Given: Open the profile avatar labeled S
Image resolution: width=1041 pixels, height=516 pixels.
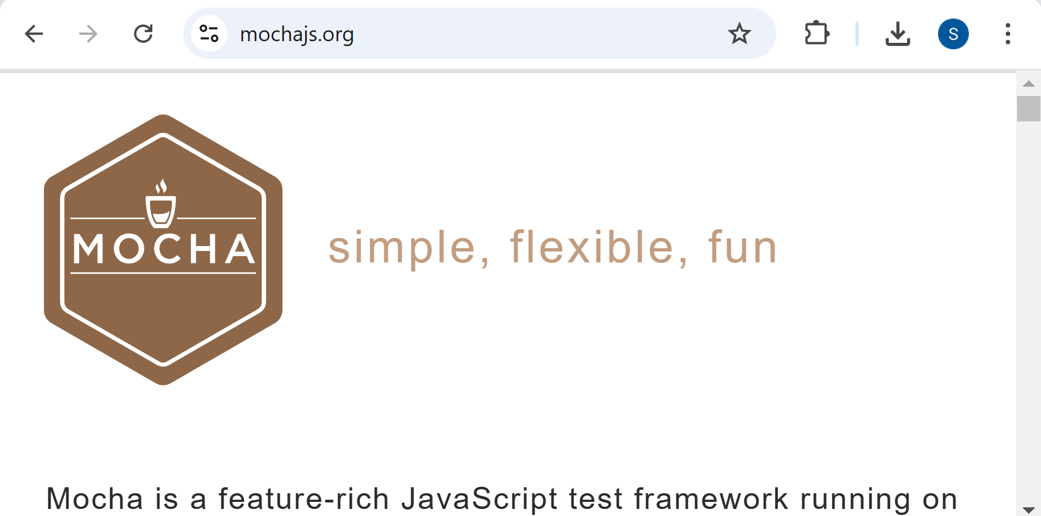Looking at the screenshot, I should (x=953, y=34).
